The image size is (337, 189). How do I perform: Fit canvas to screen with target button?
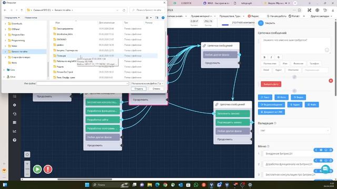coord(27,154)
